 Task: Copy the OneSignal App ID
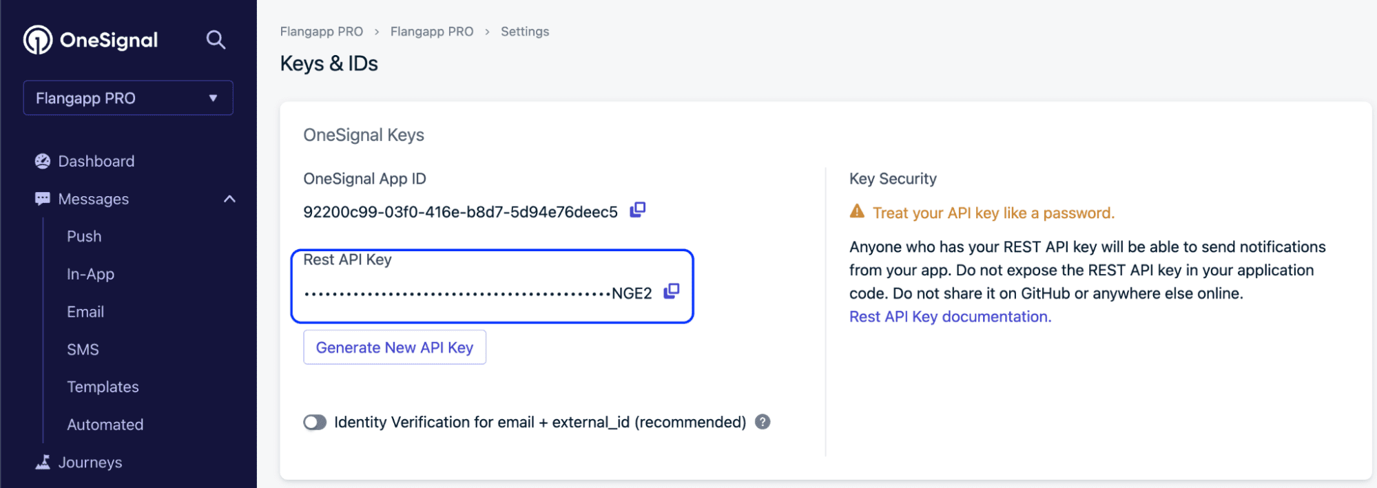coord(638,210)
